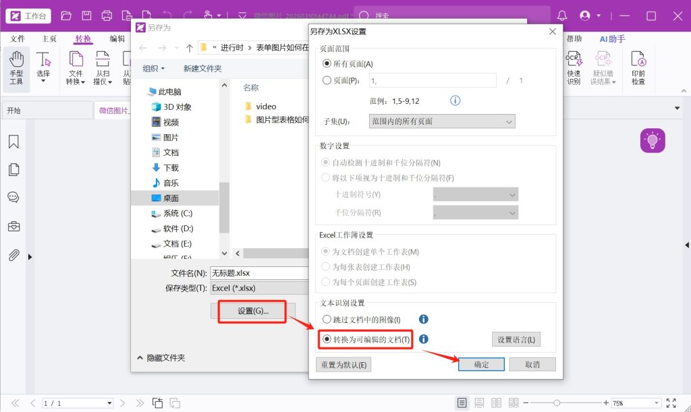Collapse folders via 隐藏文件夹 expander
691x412 pixels.
click(x=140, y=358)
